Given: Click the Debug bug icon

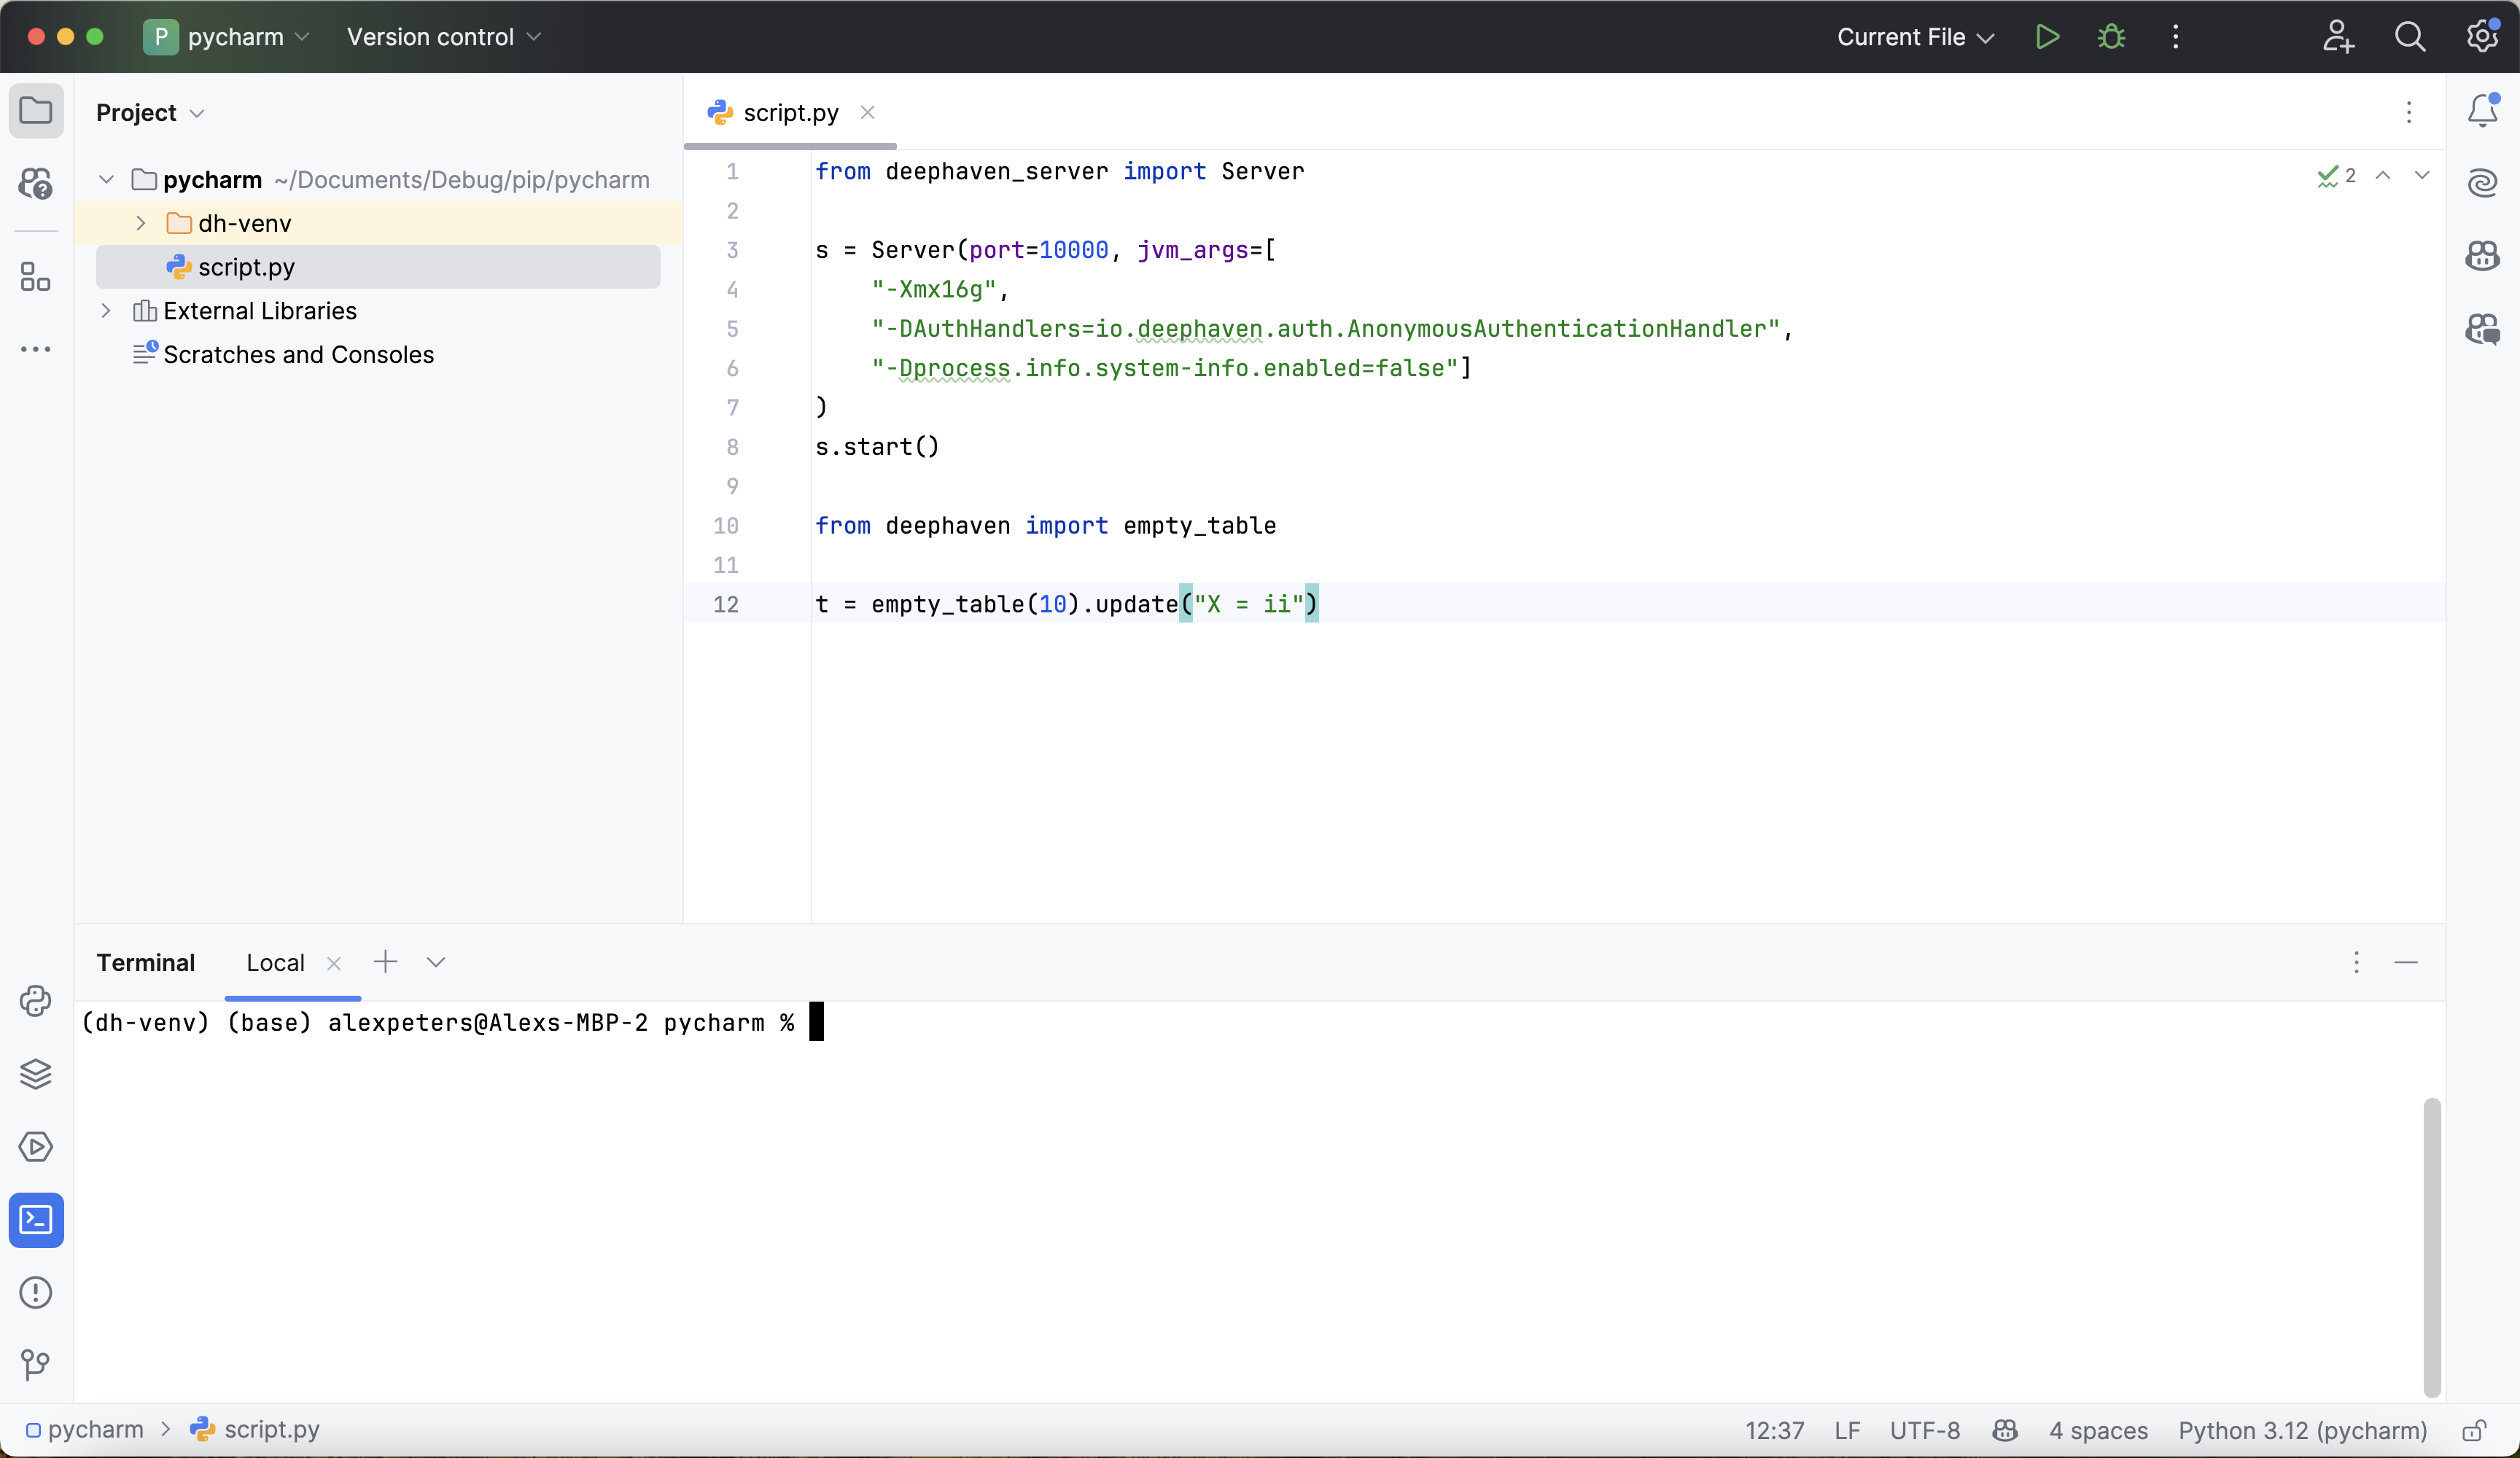Looking at the screenshot, I should [2111, 37].
